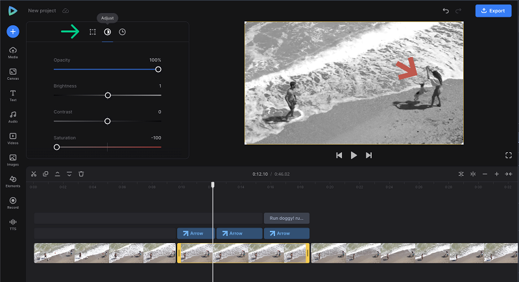This screenshot has width=519, height=282.
Task: Split clip with scissors tool
Action: [34, 174]
